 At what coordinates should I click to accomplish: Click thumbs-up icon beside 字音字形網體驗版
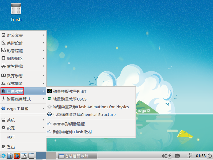point(50,124)
